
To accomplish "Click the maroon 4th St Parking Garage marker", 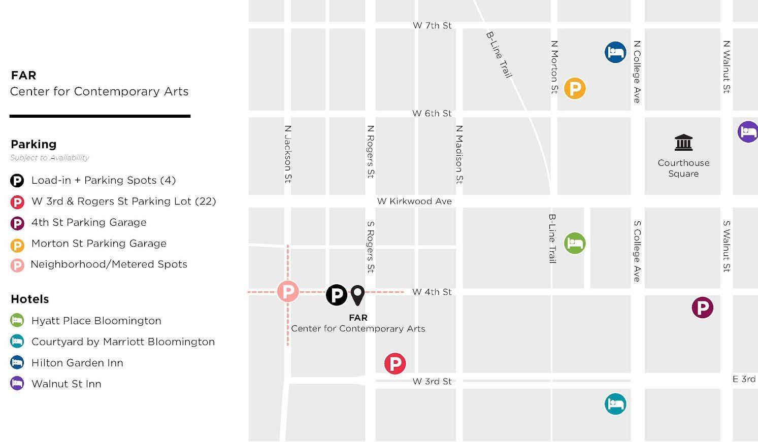I will (x=703, y=308).
